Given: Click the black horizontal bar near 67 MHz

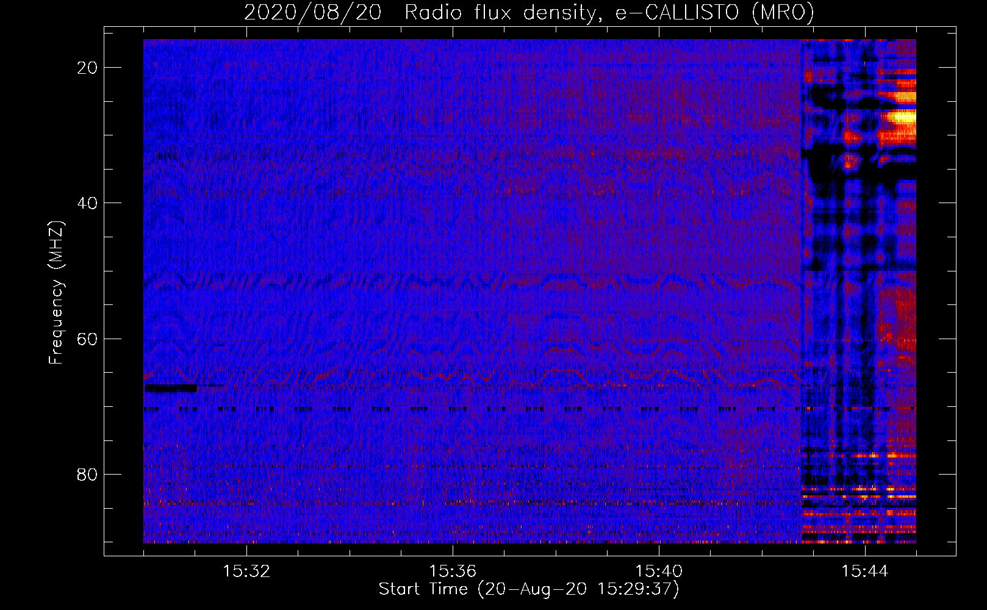Looking at the screenshot, I should click(171, 388).
